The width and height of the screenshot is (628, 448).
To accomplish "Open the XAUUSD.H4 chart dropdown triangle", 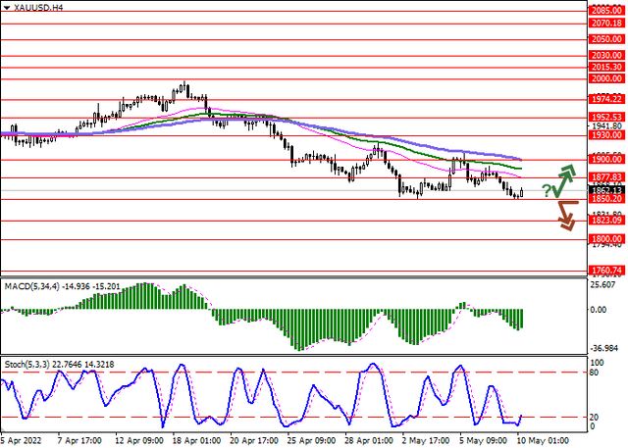I will pyautogui.click(x=7, y=8).
